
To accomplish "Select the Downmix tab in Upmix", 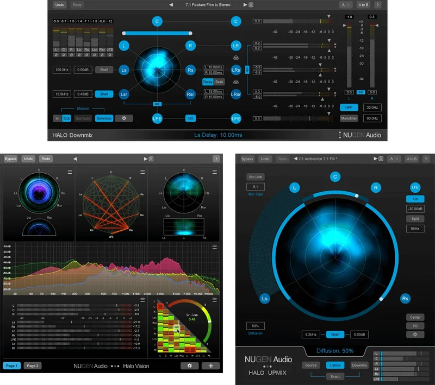I will click(359, 365).
